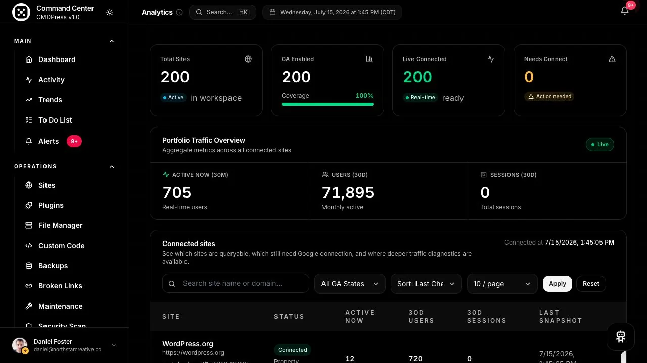Open the 10 / page dropdown
The height and width of the screenshot is (363, 647).
pyautogui.click(x=502, y=284)
